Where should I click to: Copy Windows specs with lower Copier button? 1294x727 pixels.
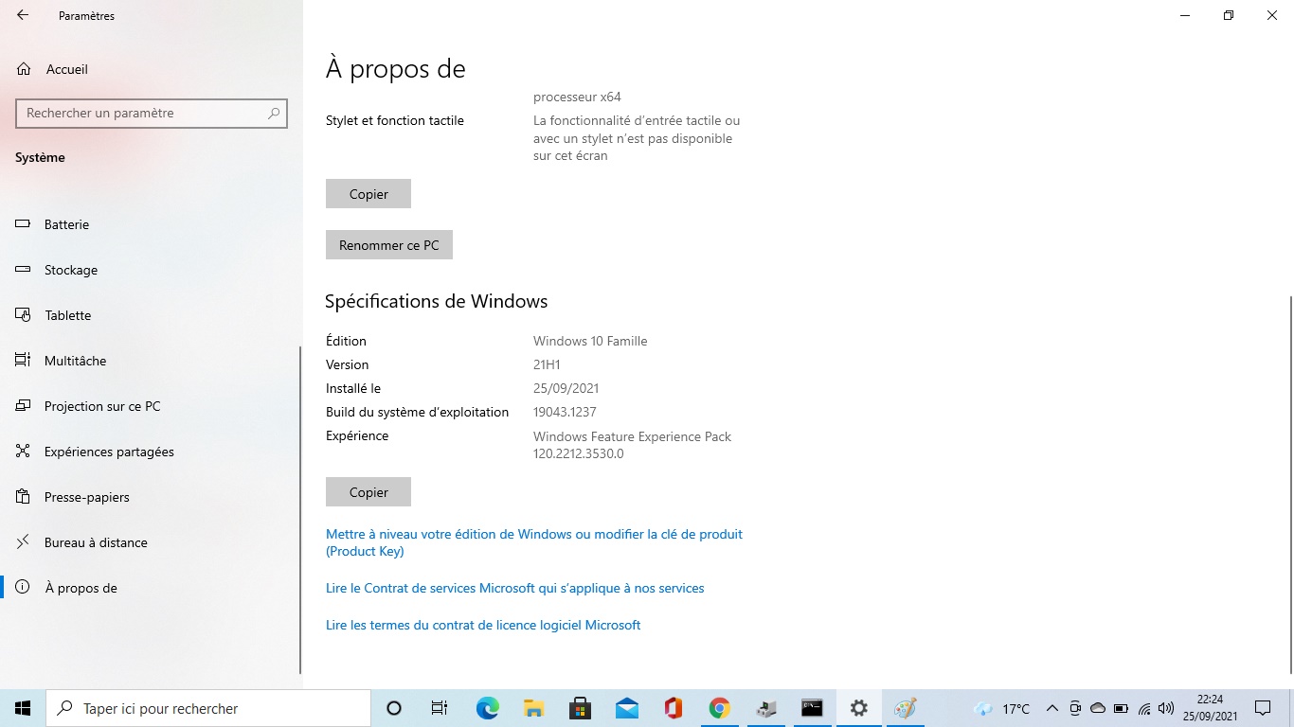[368, 492]
